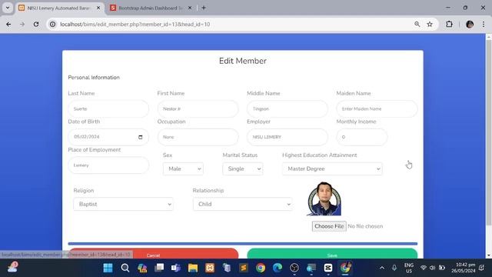
Task: Switch to Bootstrap Admin Dashboard tab
Action: (150, 8)
